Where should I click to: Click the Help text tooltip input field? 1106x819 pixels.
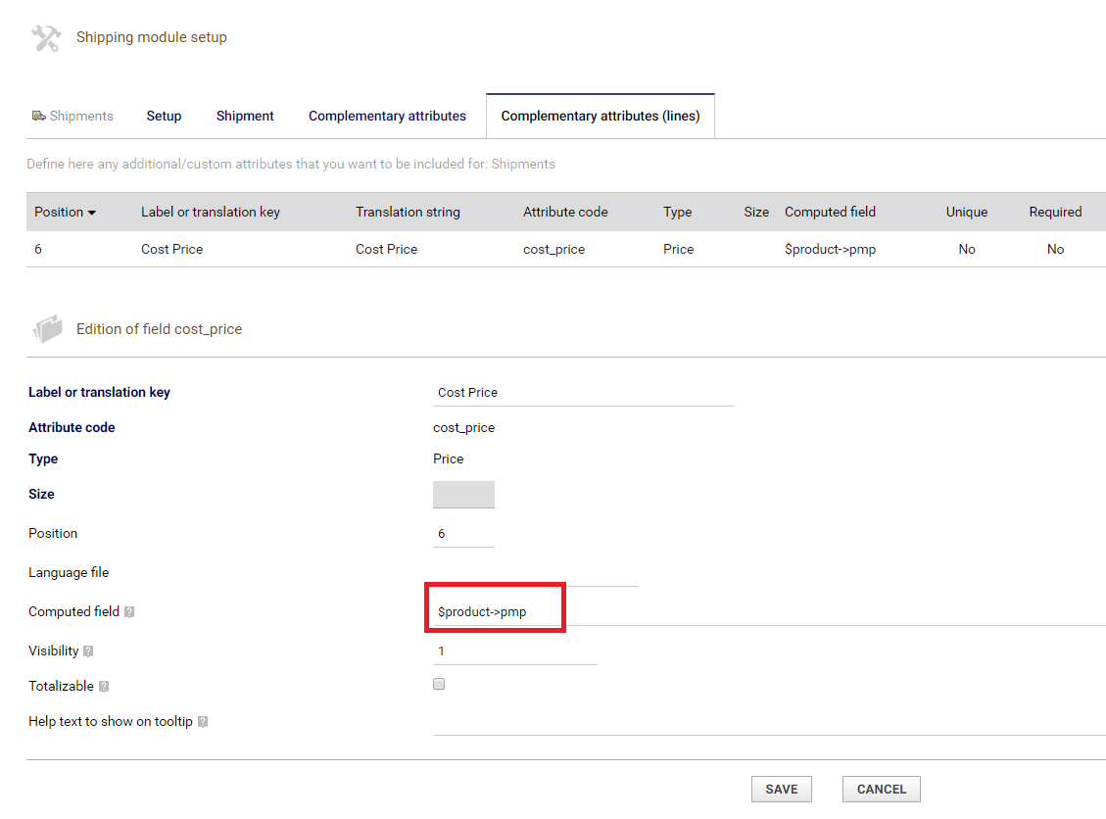tap(769, 722)
